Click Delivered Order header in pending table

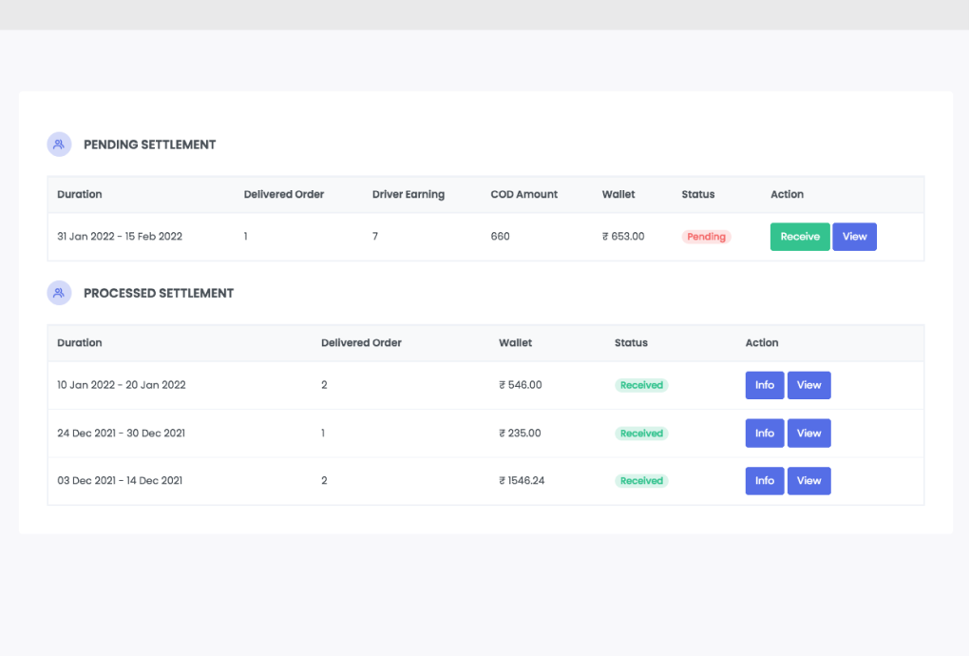284,194
